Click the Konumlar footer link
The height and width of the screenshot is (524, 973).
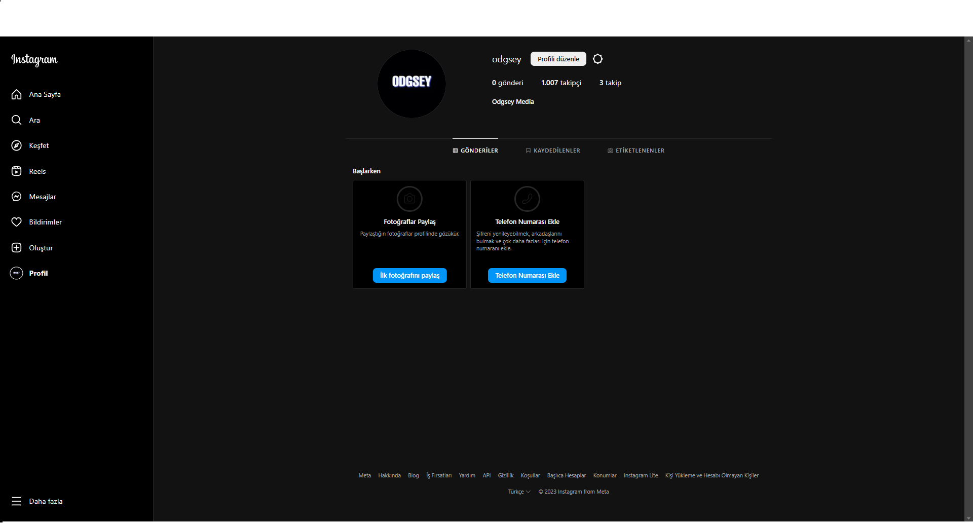(x=605, y=475)
